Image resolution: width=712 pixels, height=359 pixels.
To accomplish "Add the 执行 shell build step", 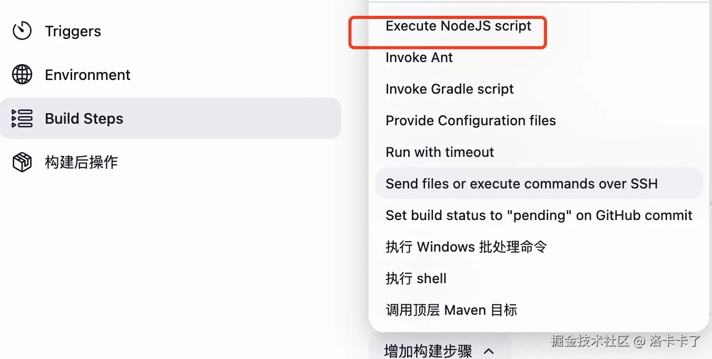I will (x=416, y=278).
